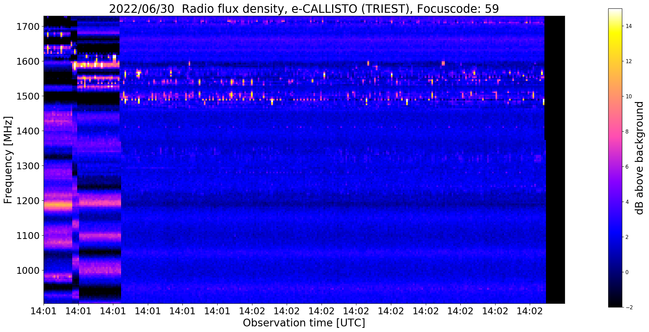Click the 'dB above background' colorbar label
This screenshot has width=649, height=332.
pos(640,158)
